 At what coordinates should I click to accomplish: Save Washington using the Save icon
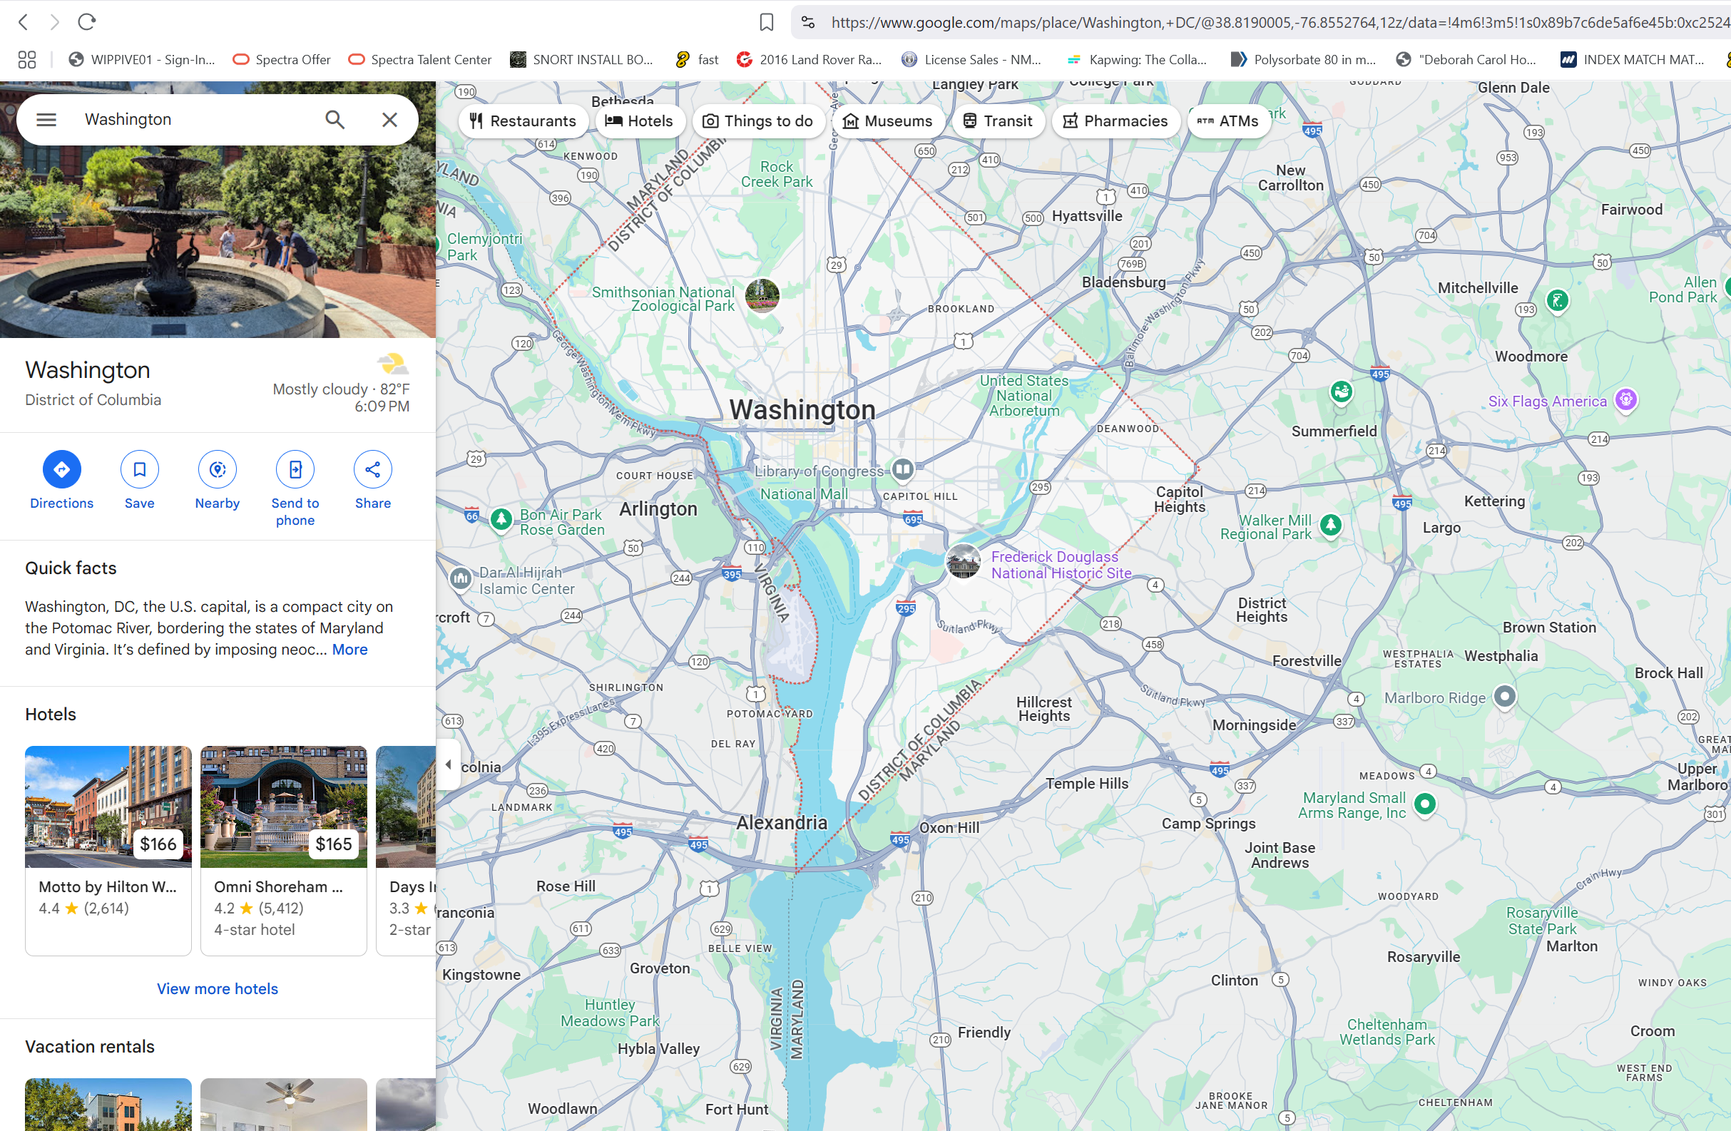(140, 469)
